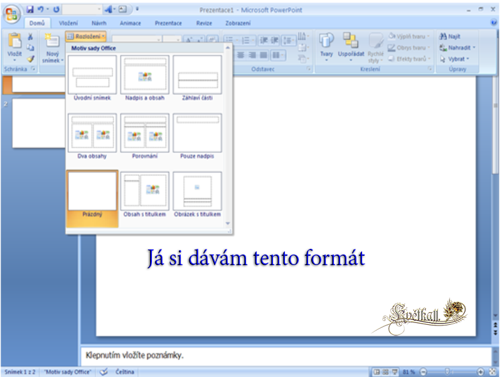Screen dimensions: 502x377
Task: Click the Redo icon in quick access toolbar
Action: click(x=56, y=9)
